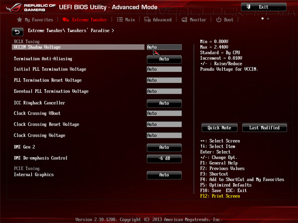Viewport: 298px width, 223px height.
Task: Open Quick Note
Action: point(220,128)
